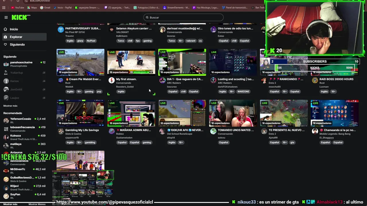Screen dimensions: 367x206
Task: Open offline channel Kerios
Action: click(x=24, y=81)
